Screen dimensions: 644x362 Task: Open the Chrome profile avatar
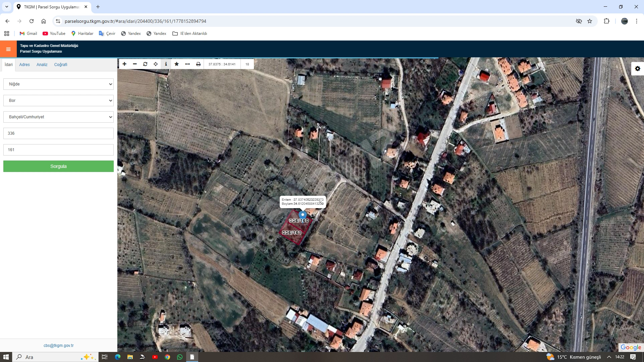[x=625, y=21]
